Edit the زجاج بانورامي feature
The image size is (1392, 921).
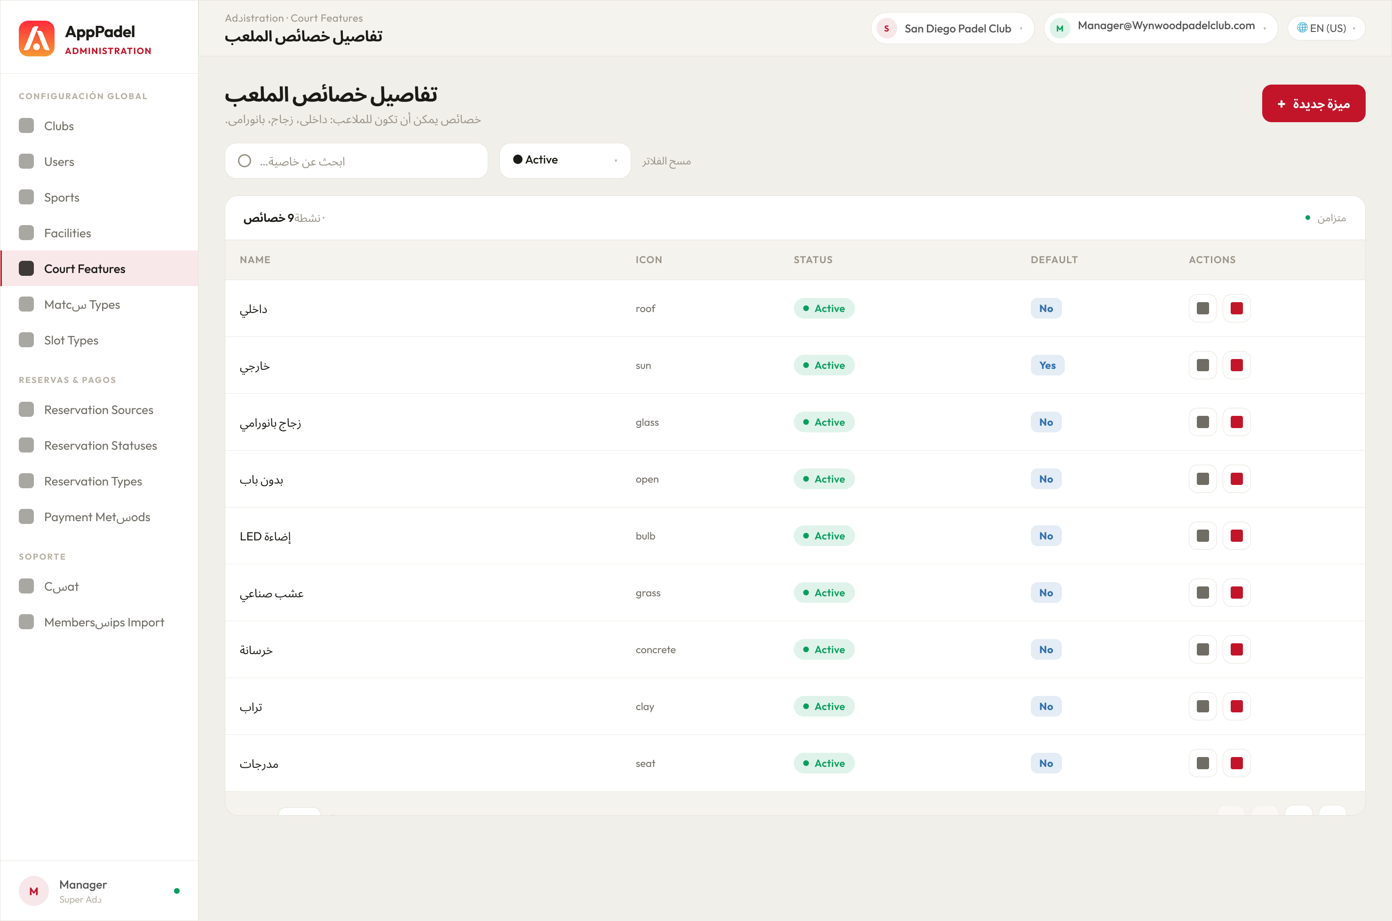pyautogui.click(x=1203, y=422)
